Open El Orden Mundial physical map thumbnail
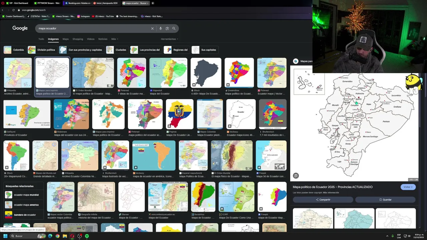Viewport: 427px width, 240px height. (232, 155)
